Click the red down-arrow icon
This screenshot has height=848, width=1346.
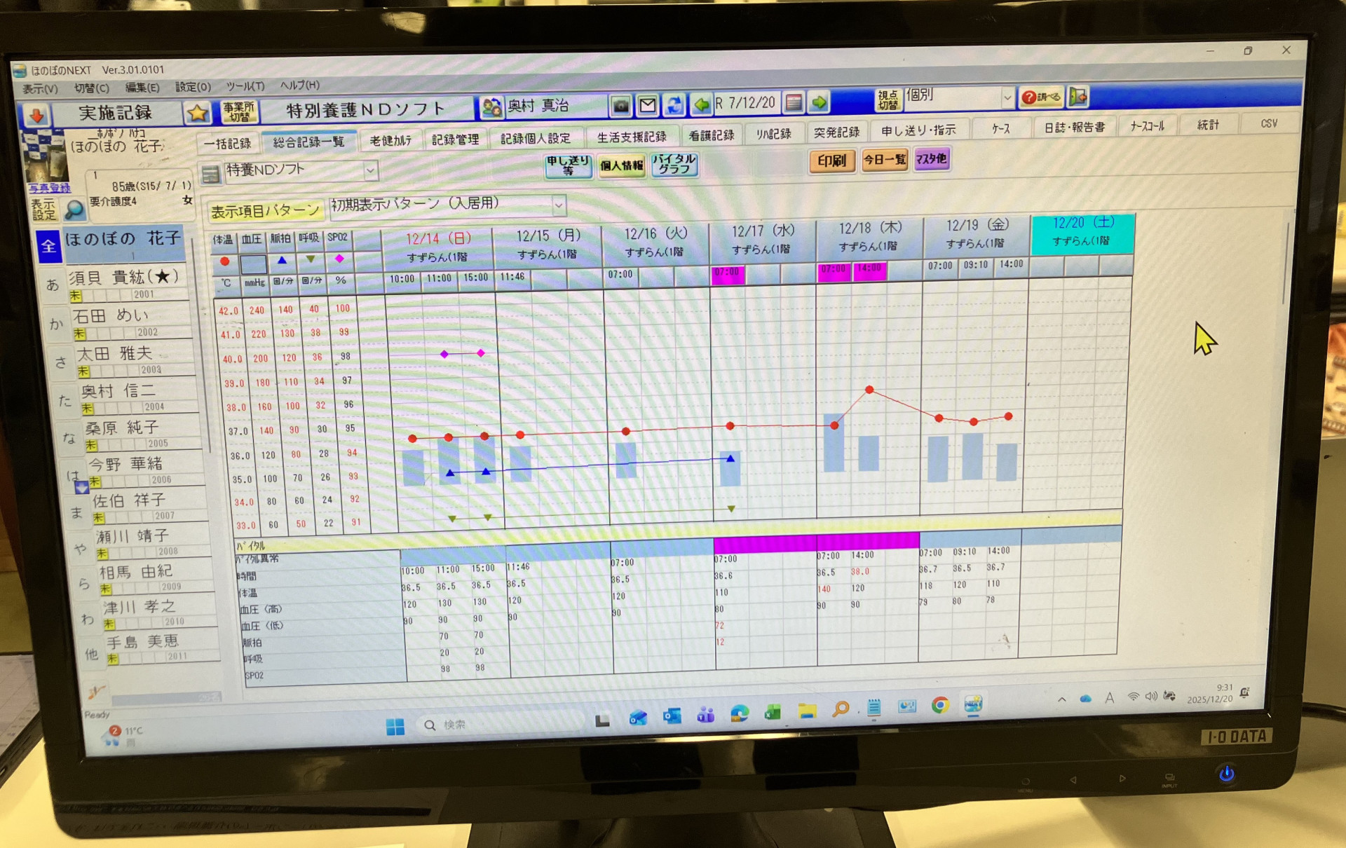click(x=36, y=114)
